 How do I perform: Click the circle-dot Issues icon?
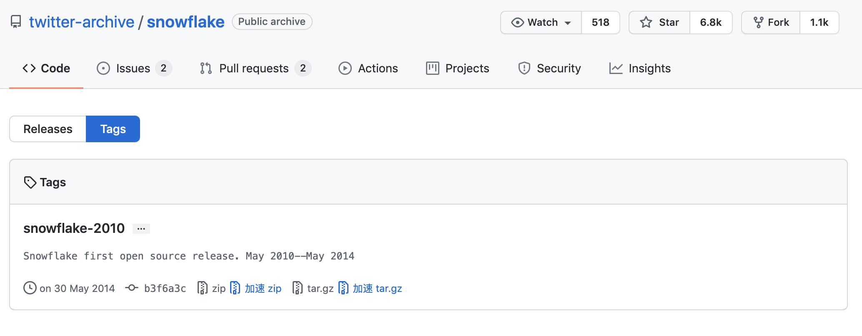point(103,68)
